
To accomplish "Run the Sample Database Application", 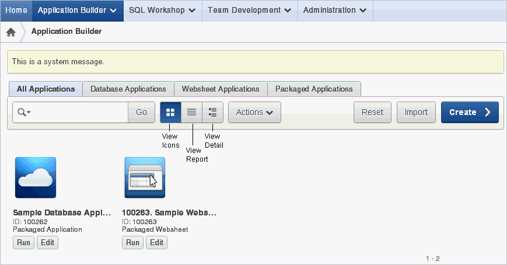I will click(x=23, y=243).
